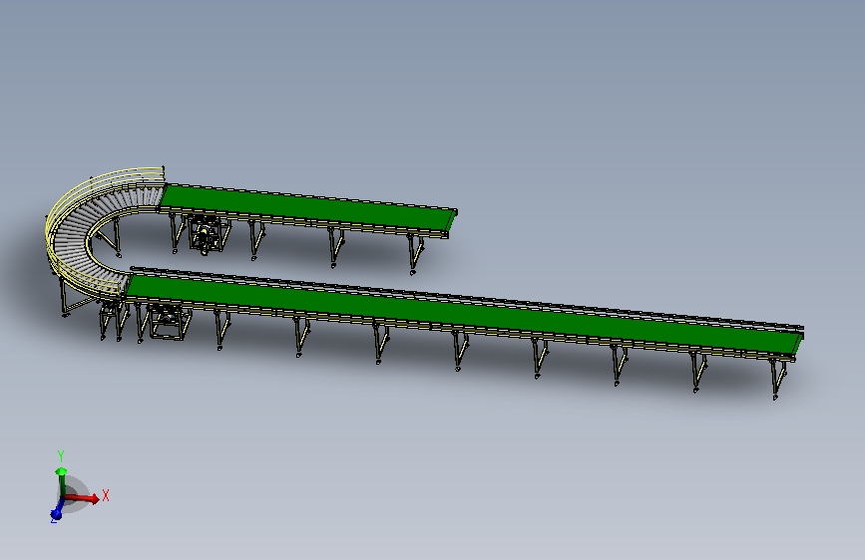Select the long lower green conveyor belt

point(463,314)
